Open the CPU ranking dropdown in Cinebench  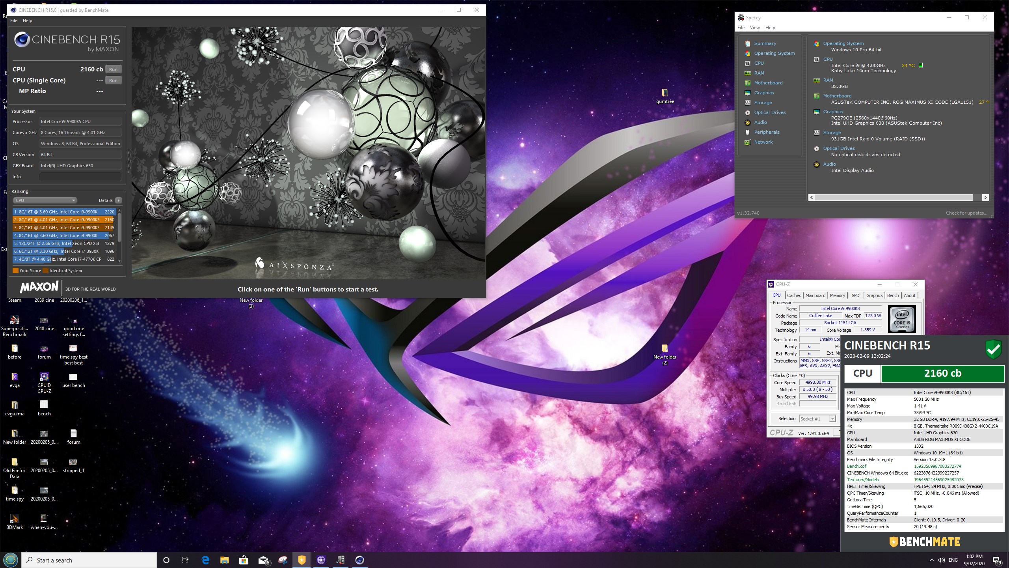tap(45, 200)
